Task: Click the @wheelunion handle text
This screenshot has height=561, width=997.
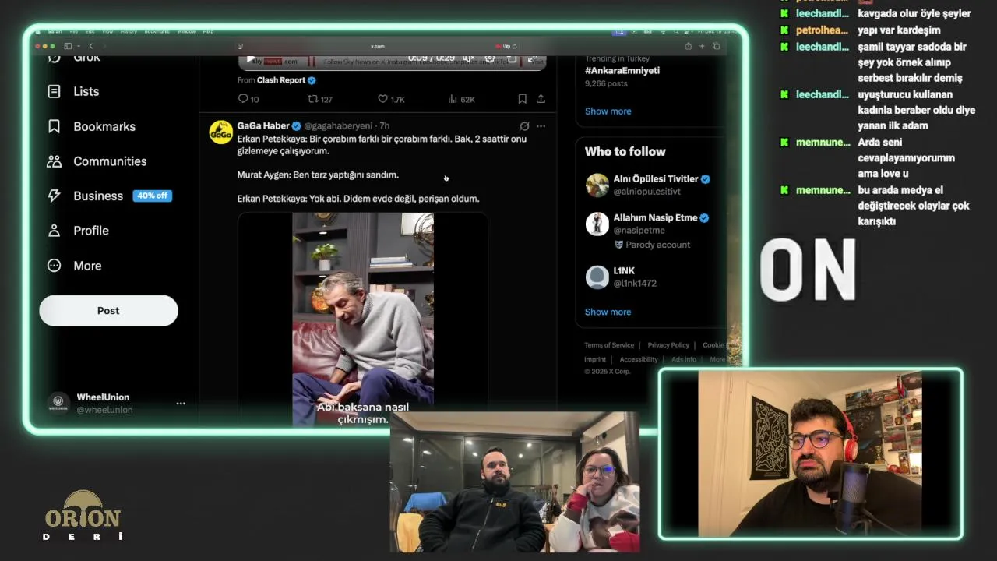Action: tap(104, 410)
